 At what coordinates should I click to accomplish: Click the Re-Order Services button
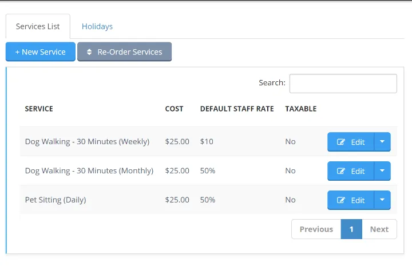click(125, 51)
